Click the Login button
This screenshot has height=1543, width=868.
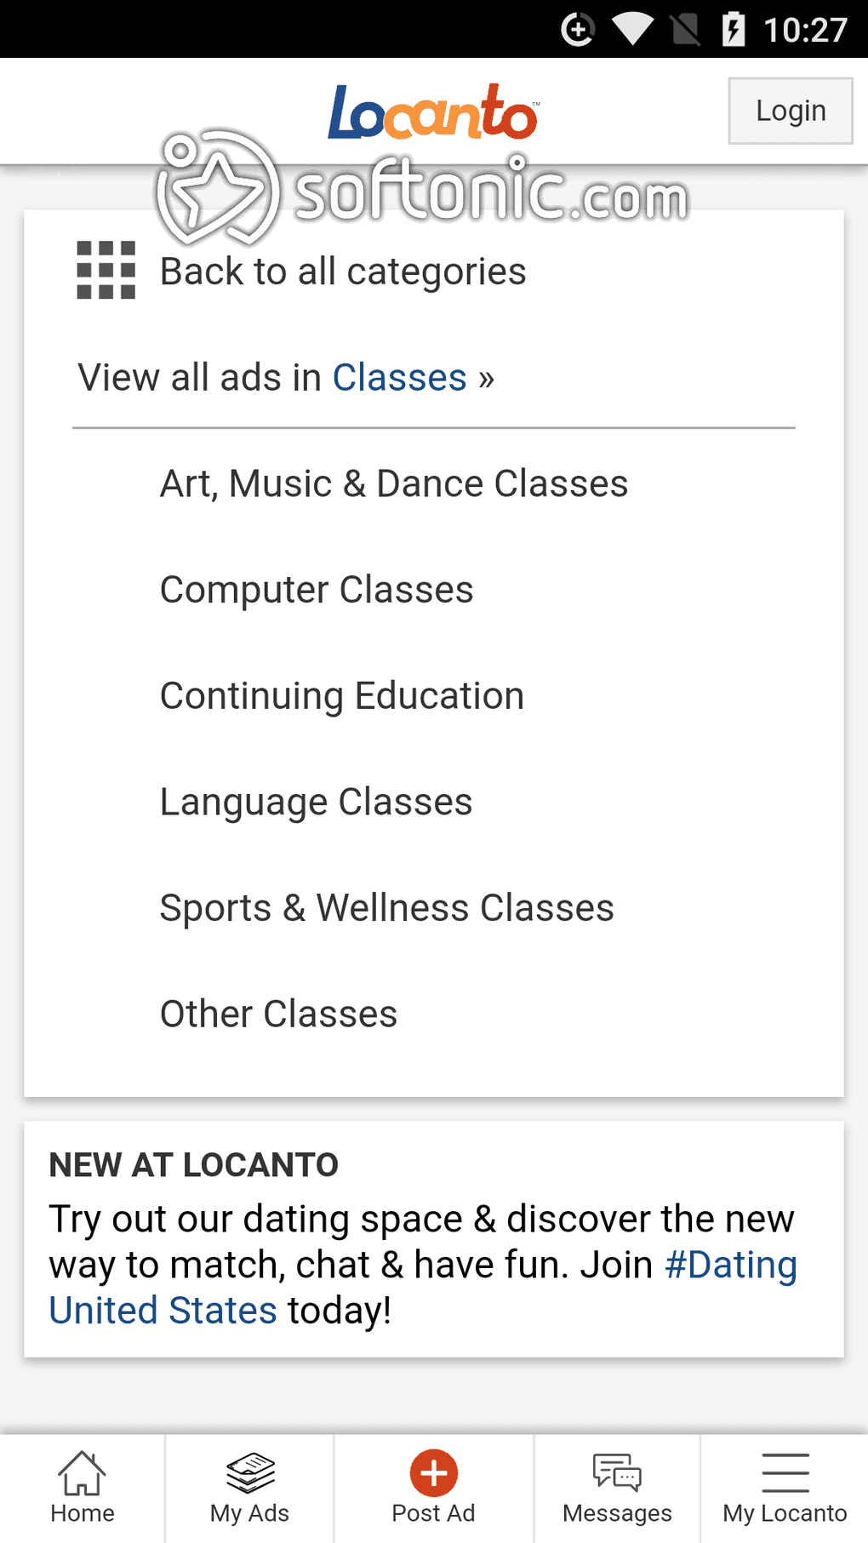pos(791,111)
